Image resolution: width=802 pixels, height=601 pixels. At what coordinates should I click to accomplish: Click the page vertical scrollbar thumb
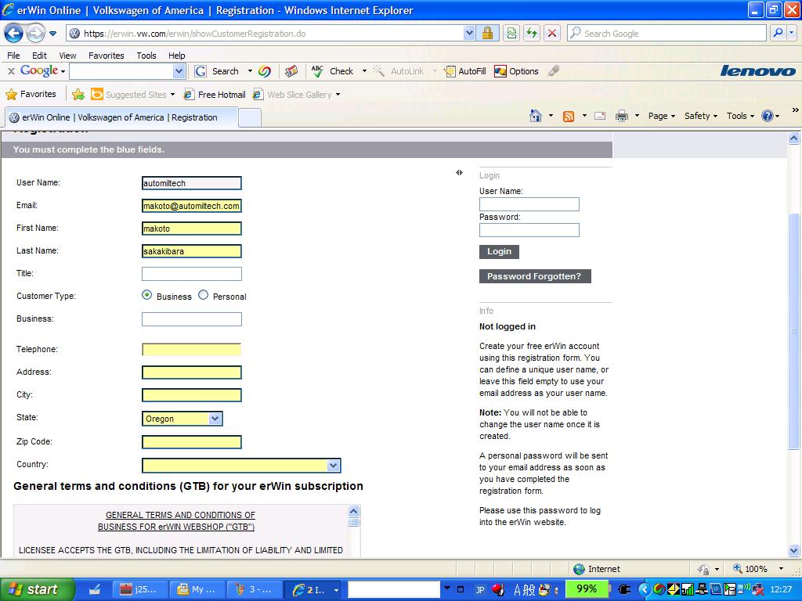point(793,332)
